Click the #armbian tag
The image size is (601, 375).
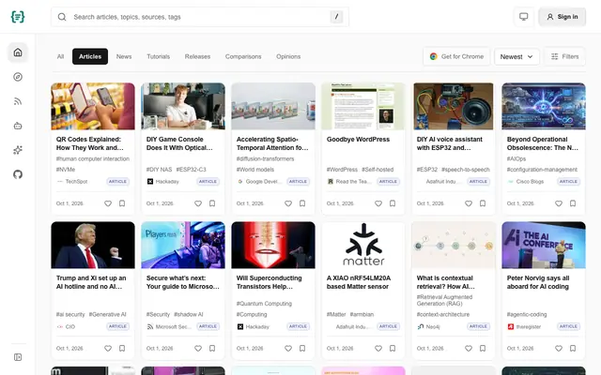362,315
